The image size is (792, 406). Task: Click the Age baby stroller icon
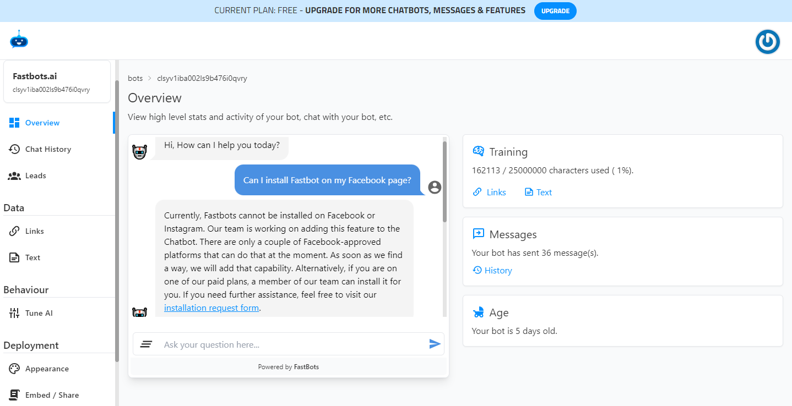tap(478, 312)
